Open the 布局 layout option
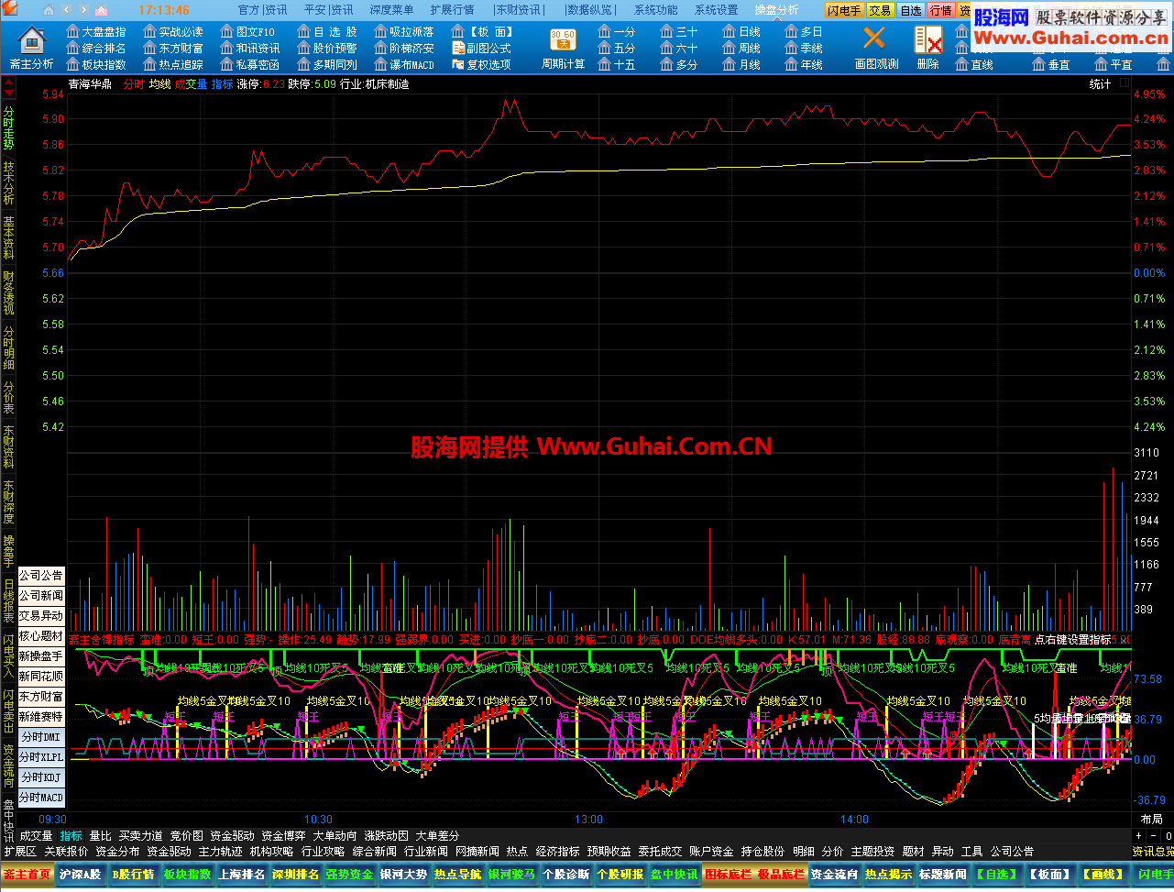The width and height of the screenshot is (1174, 892). pos(1151,819)
